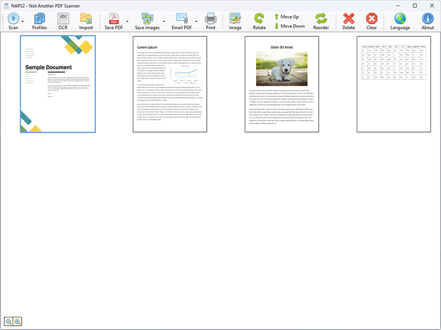
Task: Print the scanned pages
Action: tap(211, 21)
